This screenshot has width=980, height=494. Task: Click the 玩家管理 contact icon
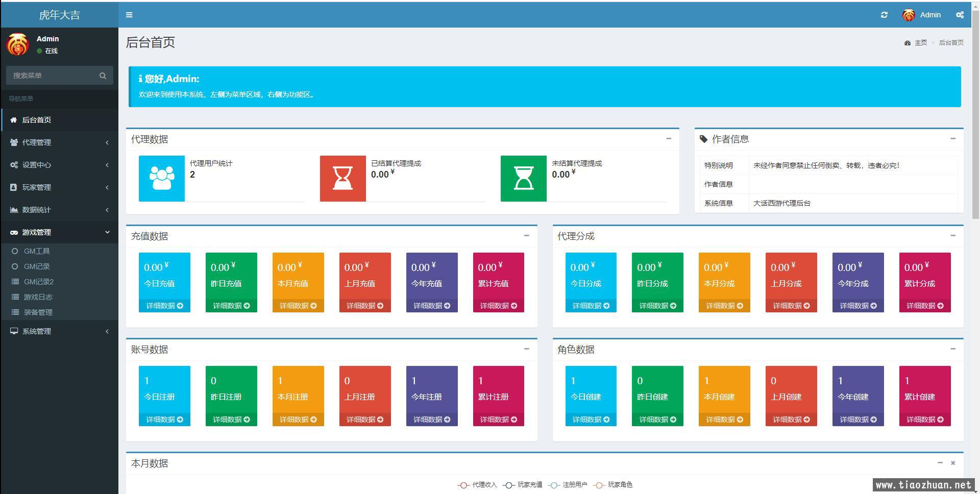point(14,187)
